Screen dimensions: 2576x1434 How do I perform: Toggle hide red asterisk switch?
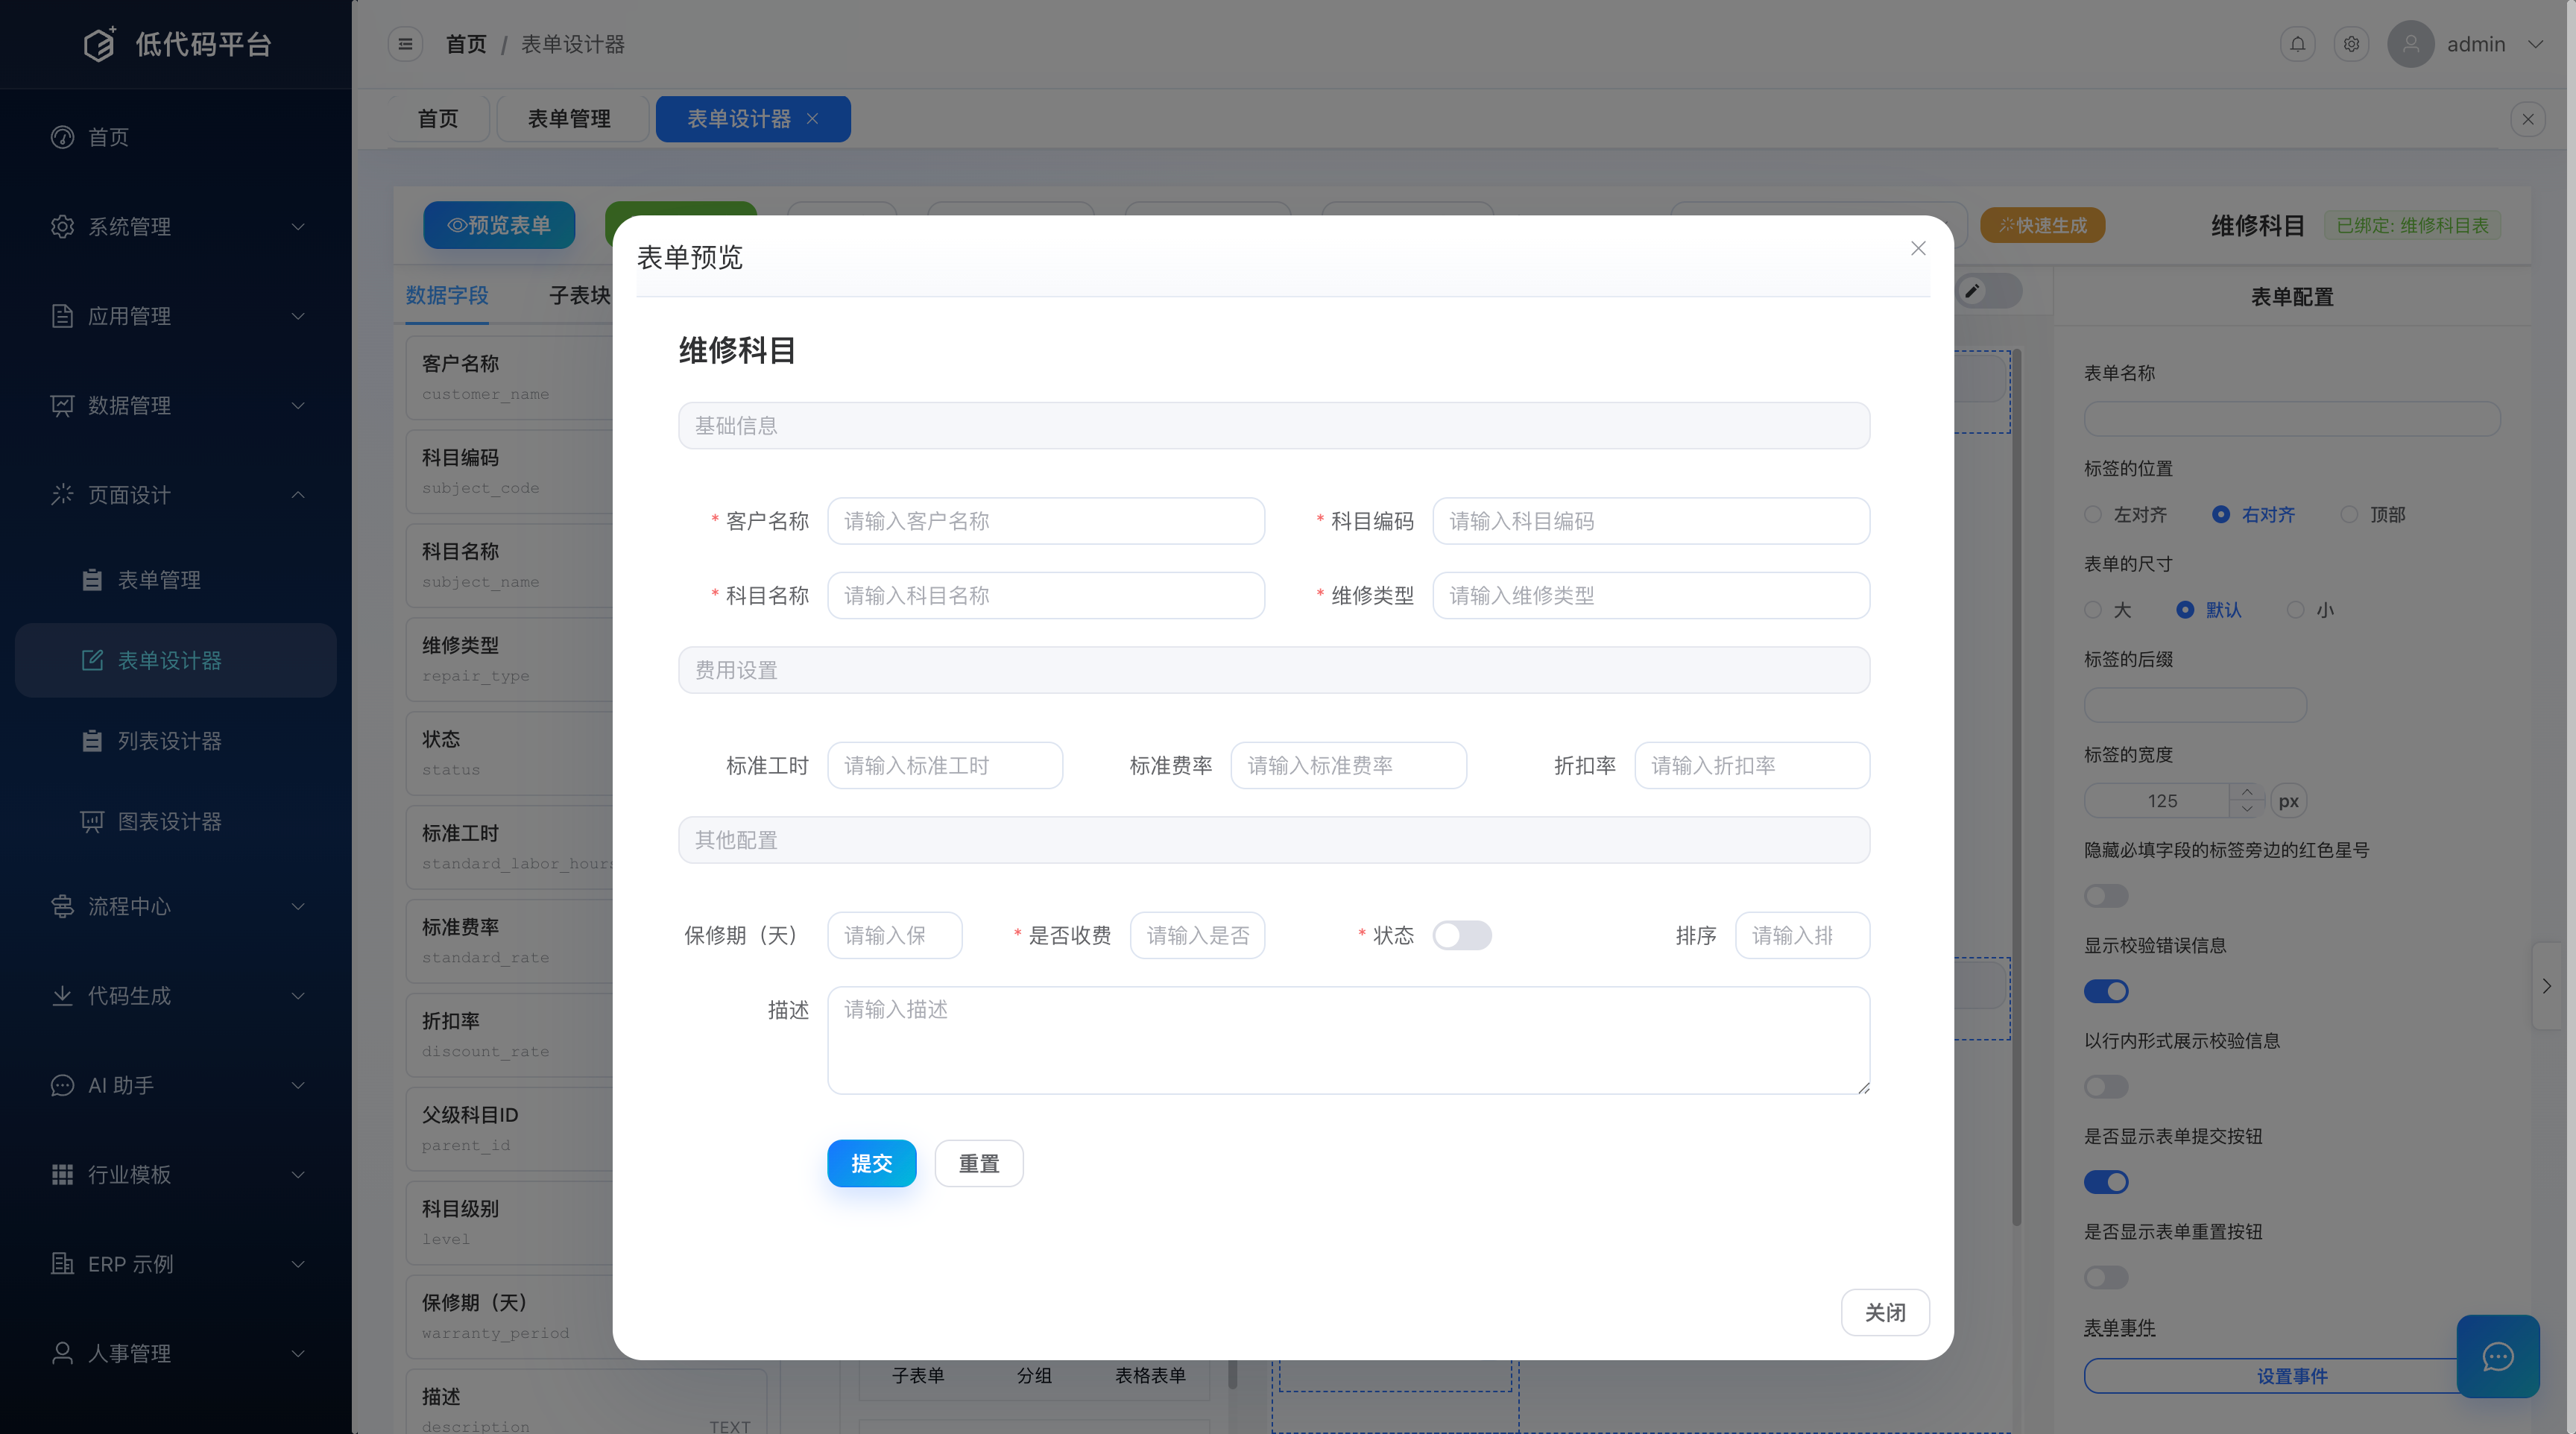click(2106, 896)
